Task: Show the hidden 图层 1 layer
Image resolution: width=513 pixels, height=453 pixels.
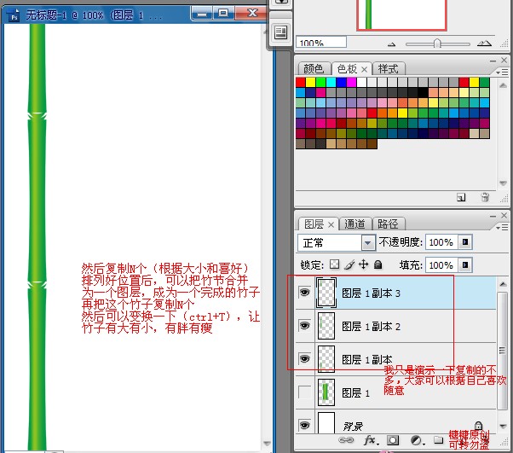Action: tap(304, 392)
